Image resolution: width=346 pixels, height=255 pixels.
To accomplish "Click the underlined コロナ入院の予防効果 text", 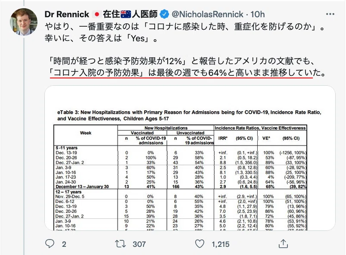I will (x=97, y=72).
